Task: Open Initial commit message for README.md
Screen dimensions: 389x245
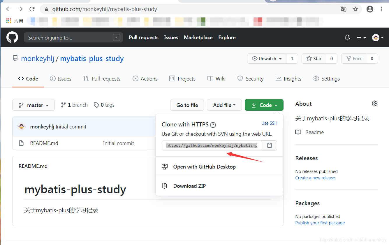Action: point(118,143)
